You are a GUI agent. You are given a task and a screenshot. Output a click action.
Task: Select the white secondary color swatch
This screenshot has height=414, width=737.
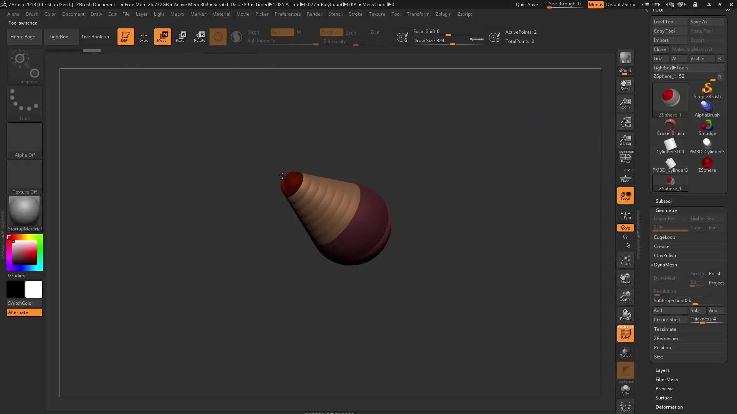34,289
